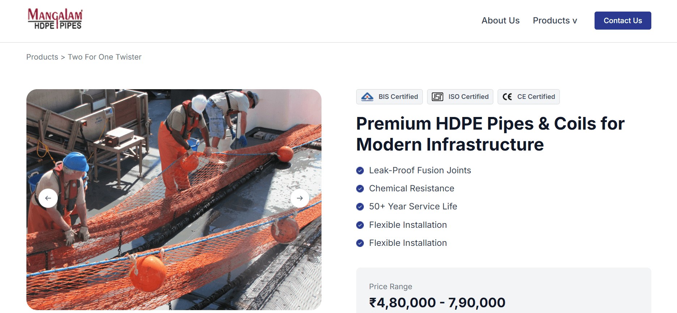The width and height of the screenshot is (677, 313).
Task: Click the checkmark beside Chemical Resistance
Action: pyautogui.click(x=360, y=188)
